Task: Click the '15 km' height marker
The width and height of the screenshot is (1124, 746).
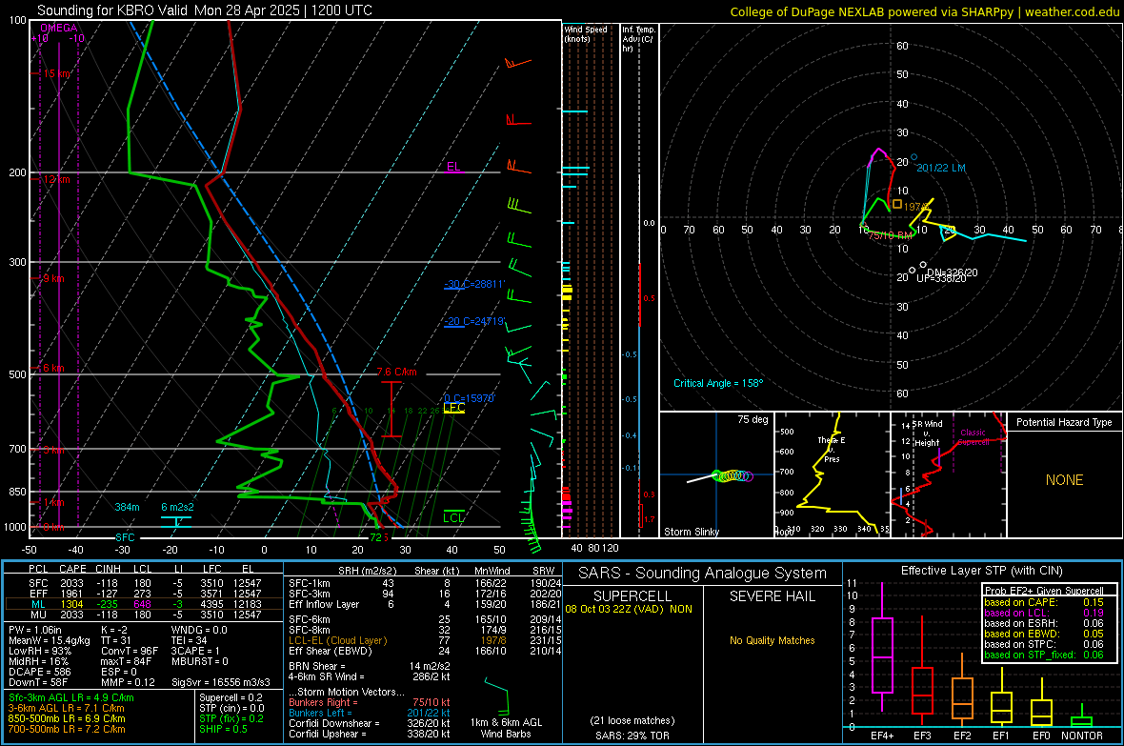Action: tap(57, 74)
